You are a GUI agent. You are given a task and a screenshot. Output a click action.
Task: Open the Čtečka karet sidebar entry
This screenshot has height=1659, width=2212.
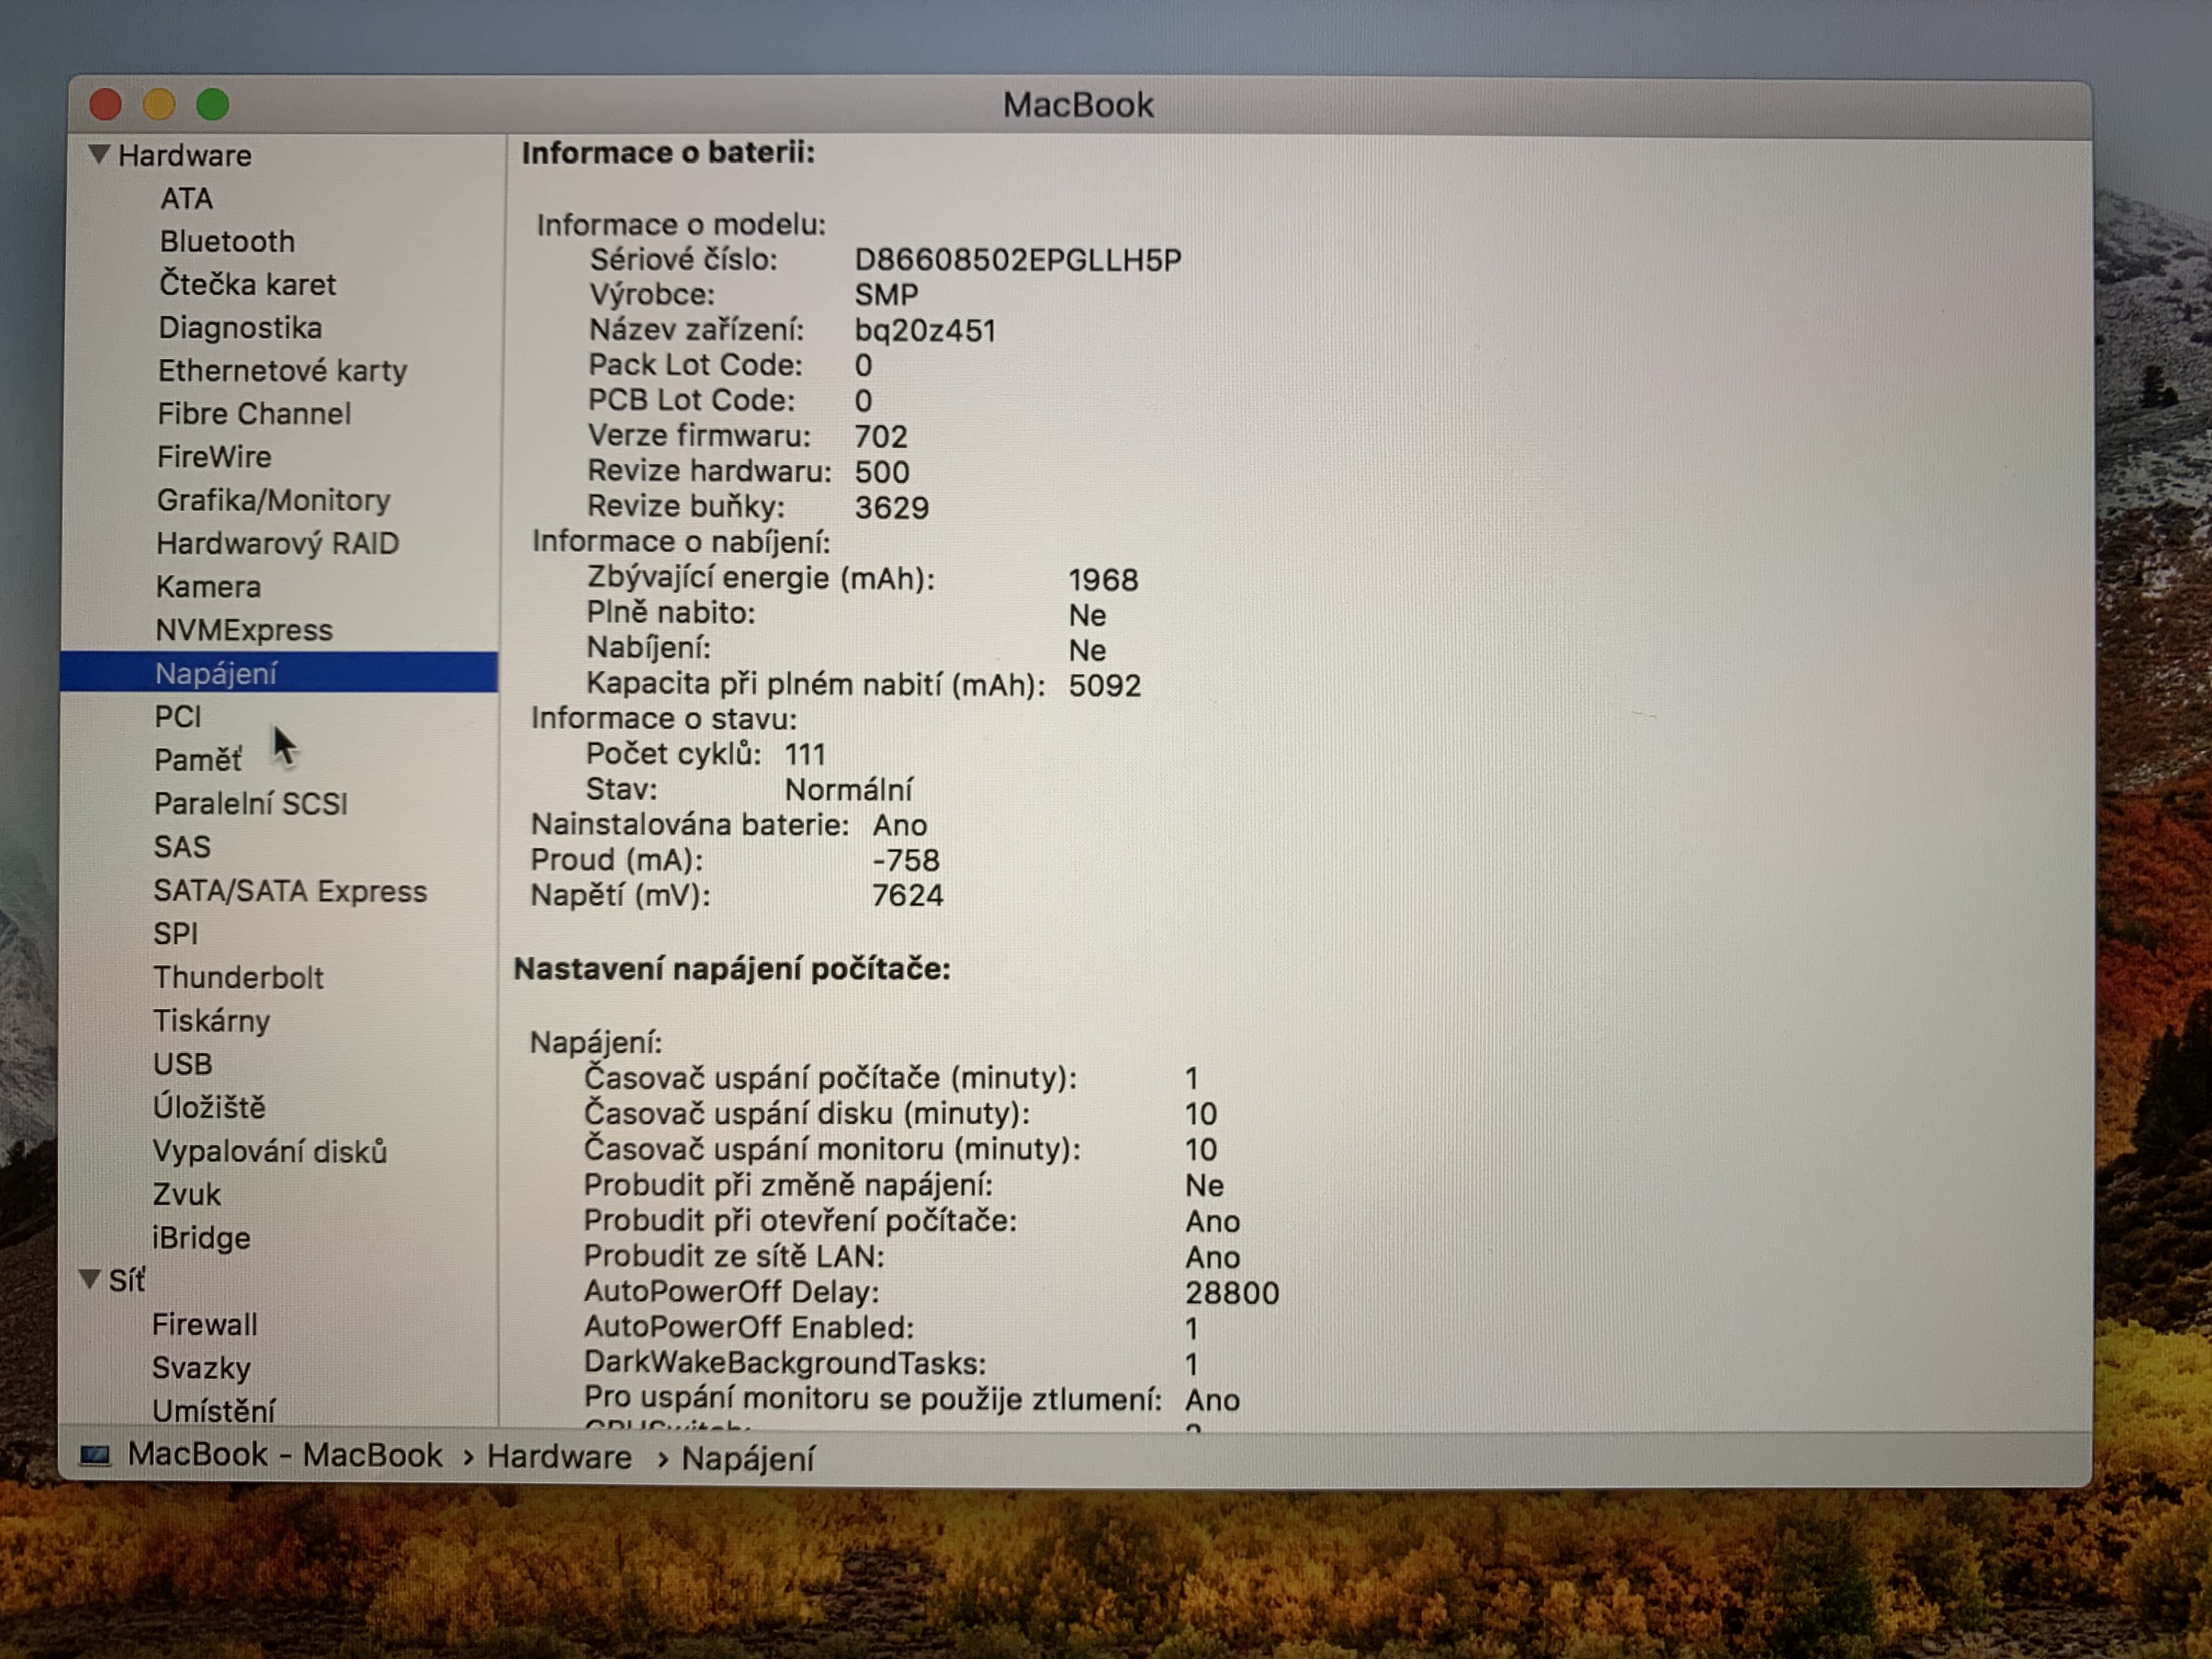tap(247, 284)
